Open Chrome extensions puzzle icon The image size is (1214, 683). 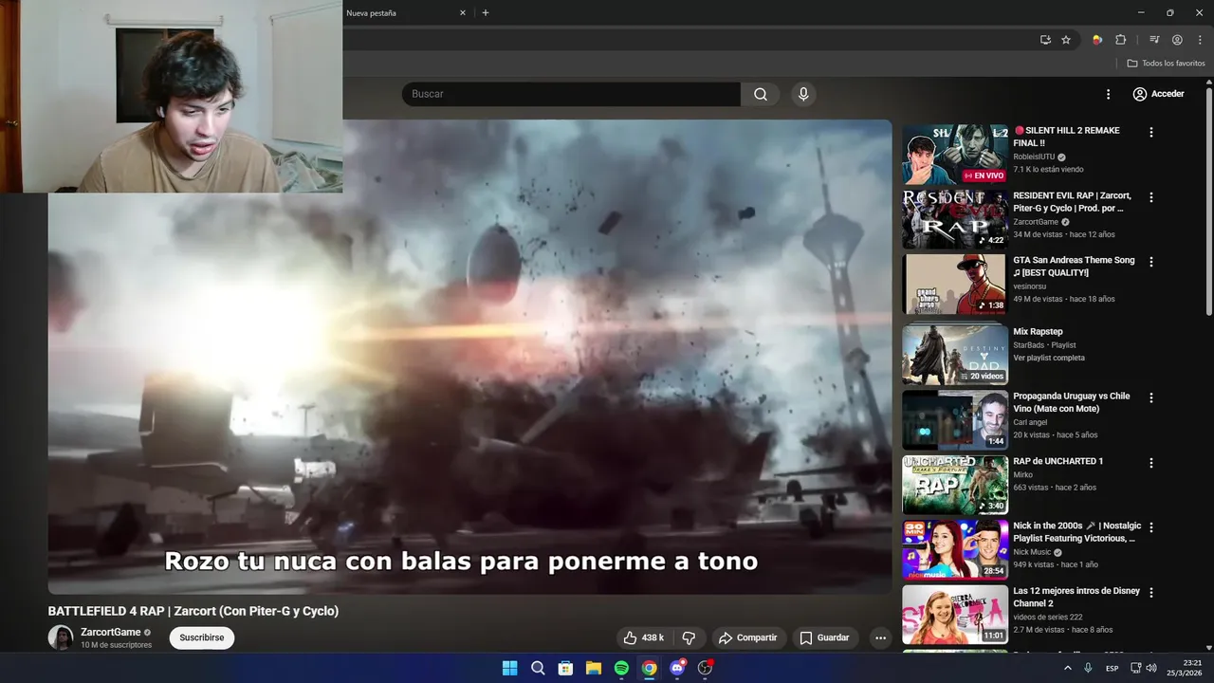point(1121,40)
